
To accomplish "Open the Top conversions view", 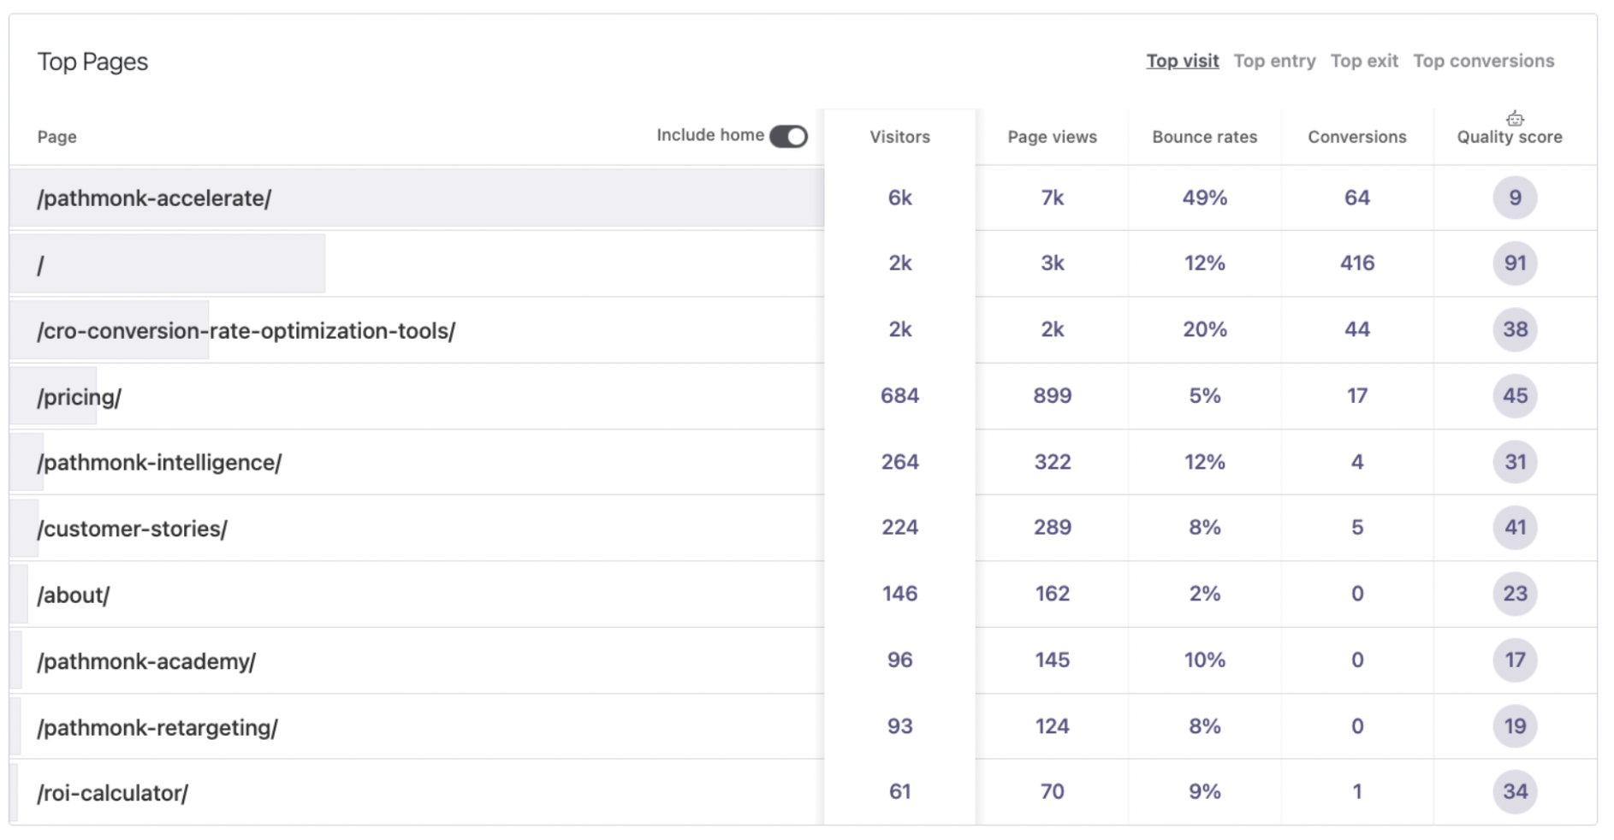I will coord(1484,61).
